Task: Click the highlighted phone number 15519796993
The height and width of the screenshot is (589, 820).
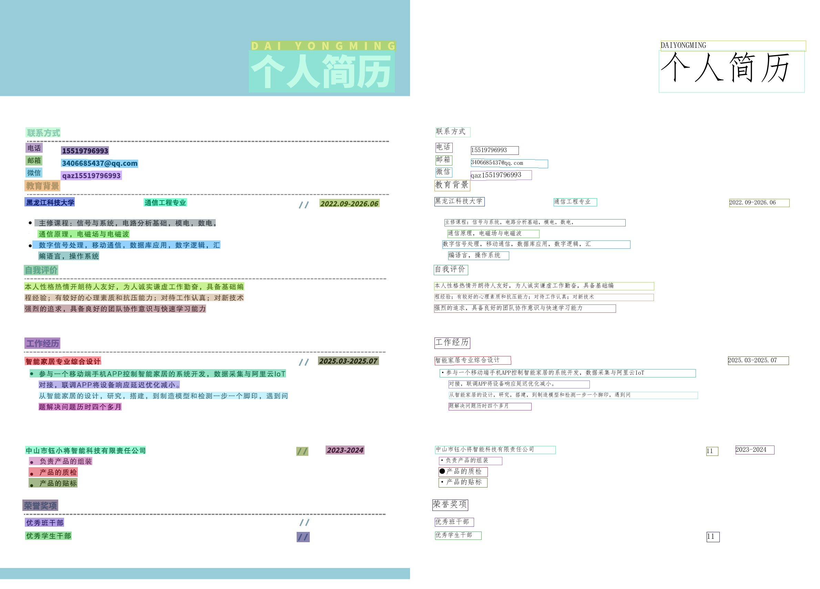Action: [85, 151]
